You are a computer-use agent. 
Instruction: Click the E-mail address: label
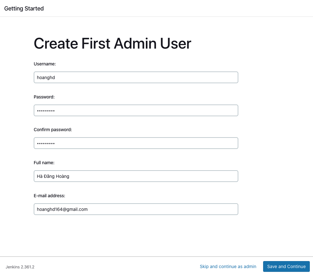[49, 196]
